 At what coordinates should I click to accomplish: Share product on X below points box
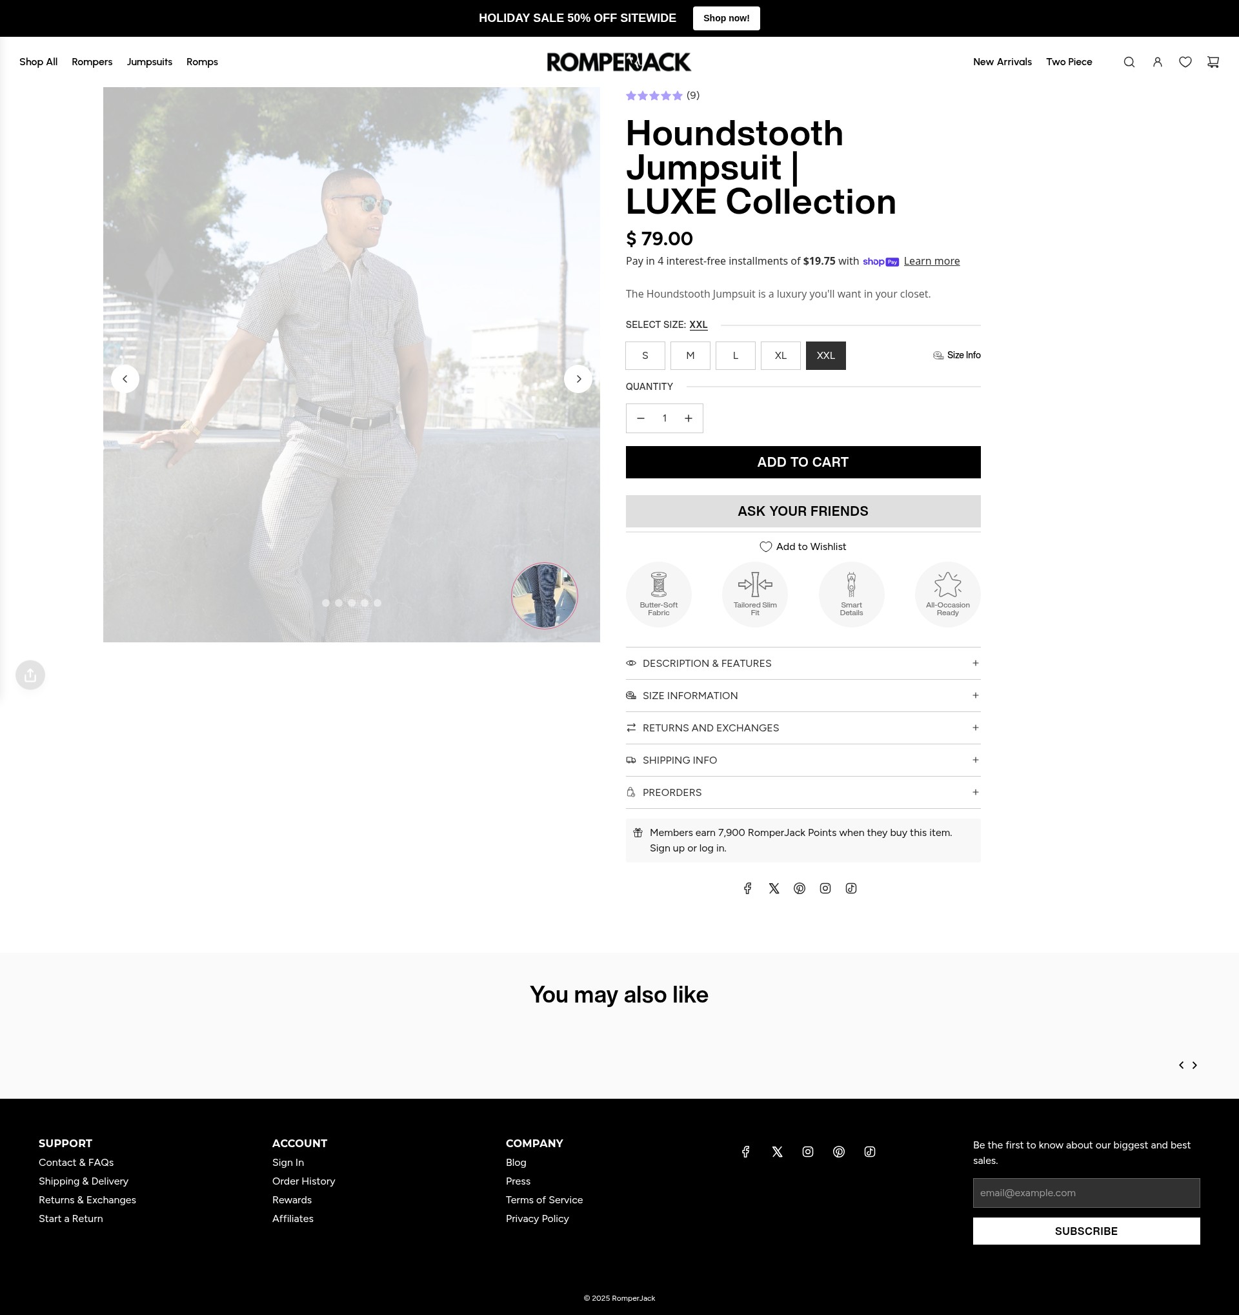click(x=774, y=888)
